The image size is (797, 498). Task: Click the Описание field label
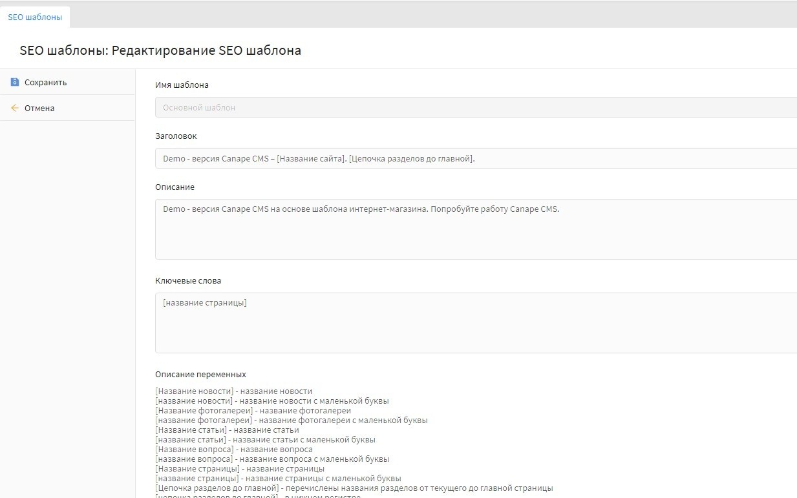click(175, 187)
